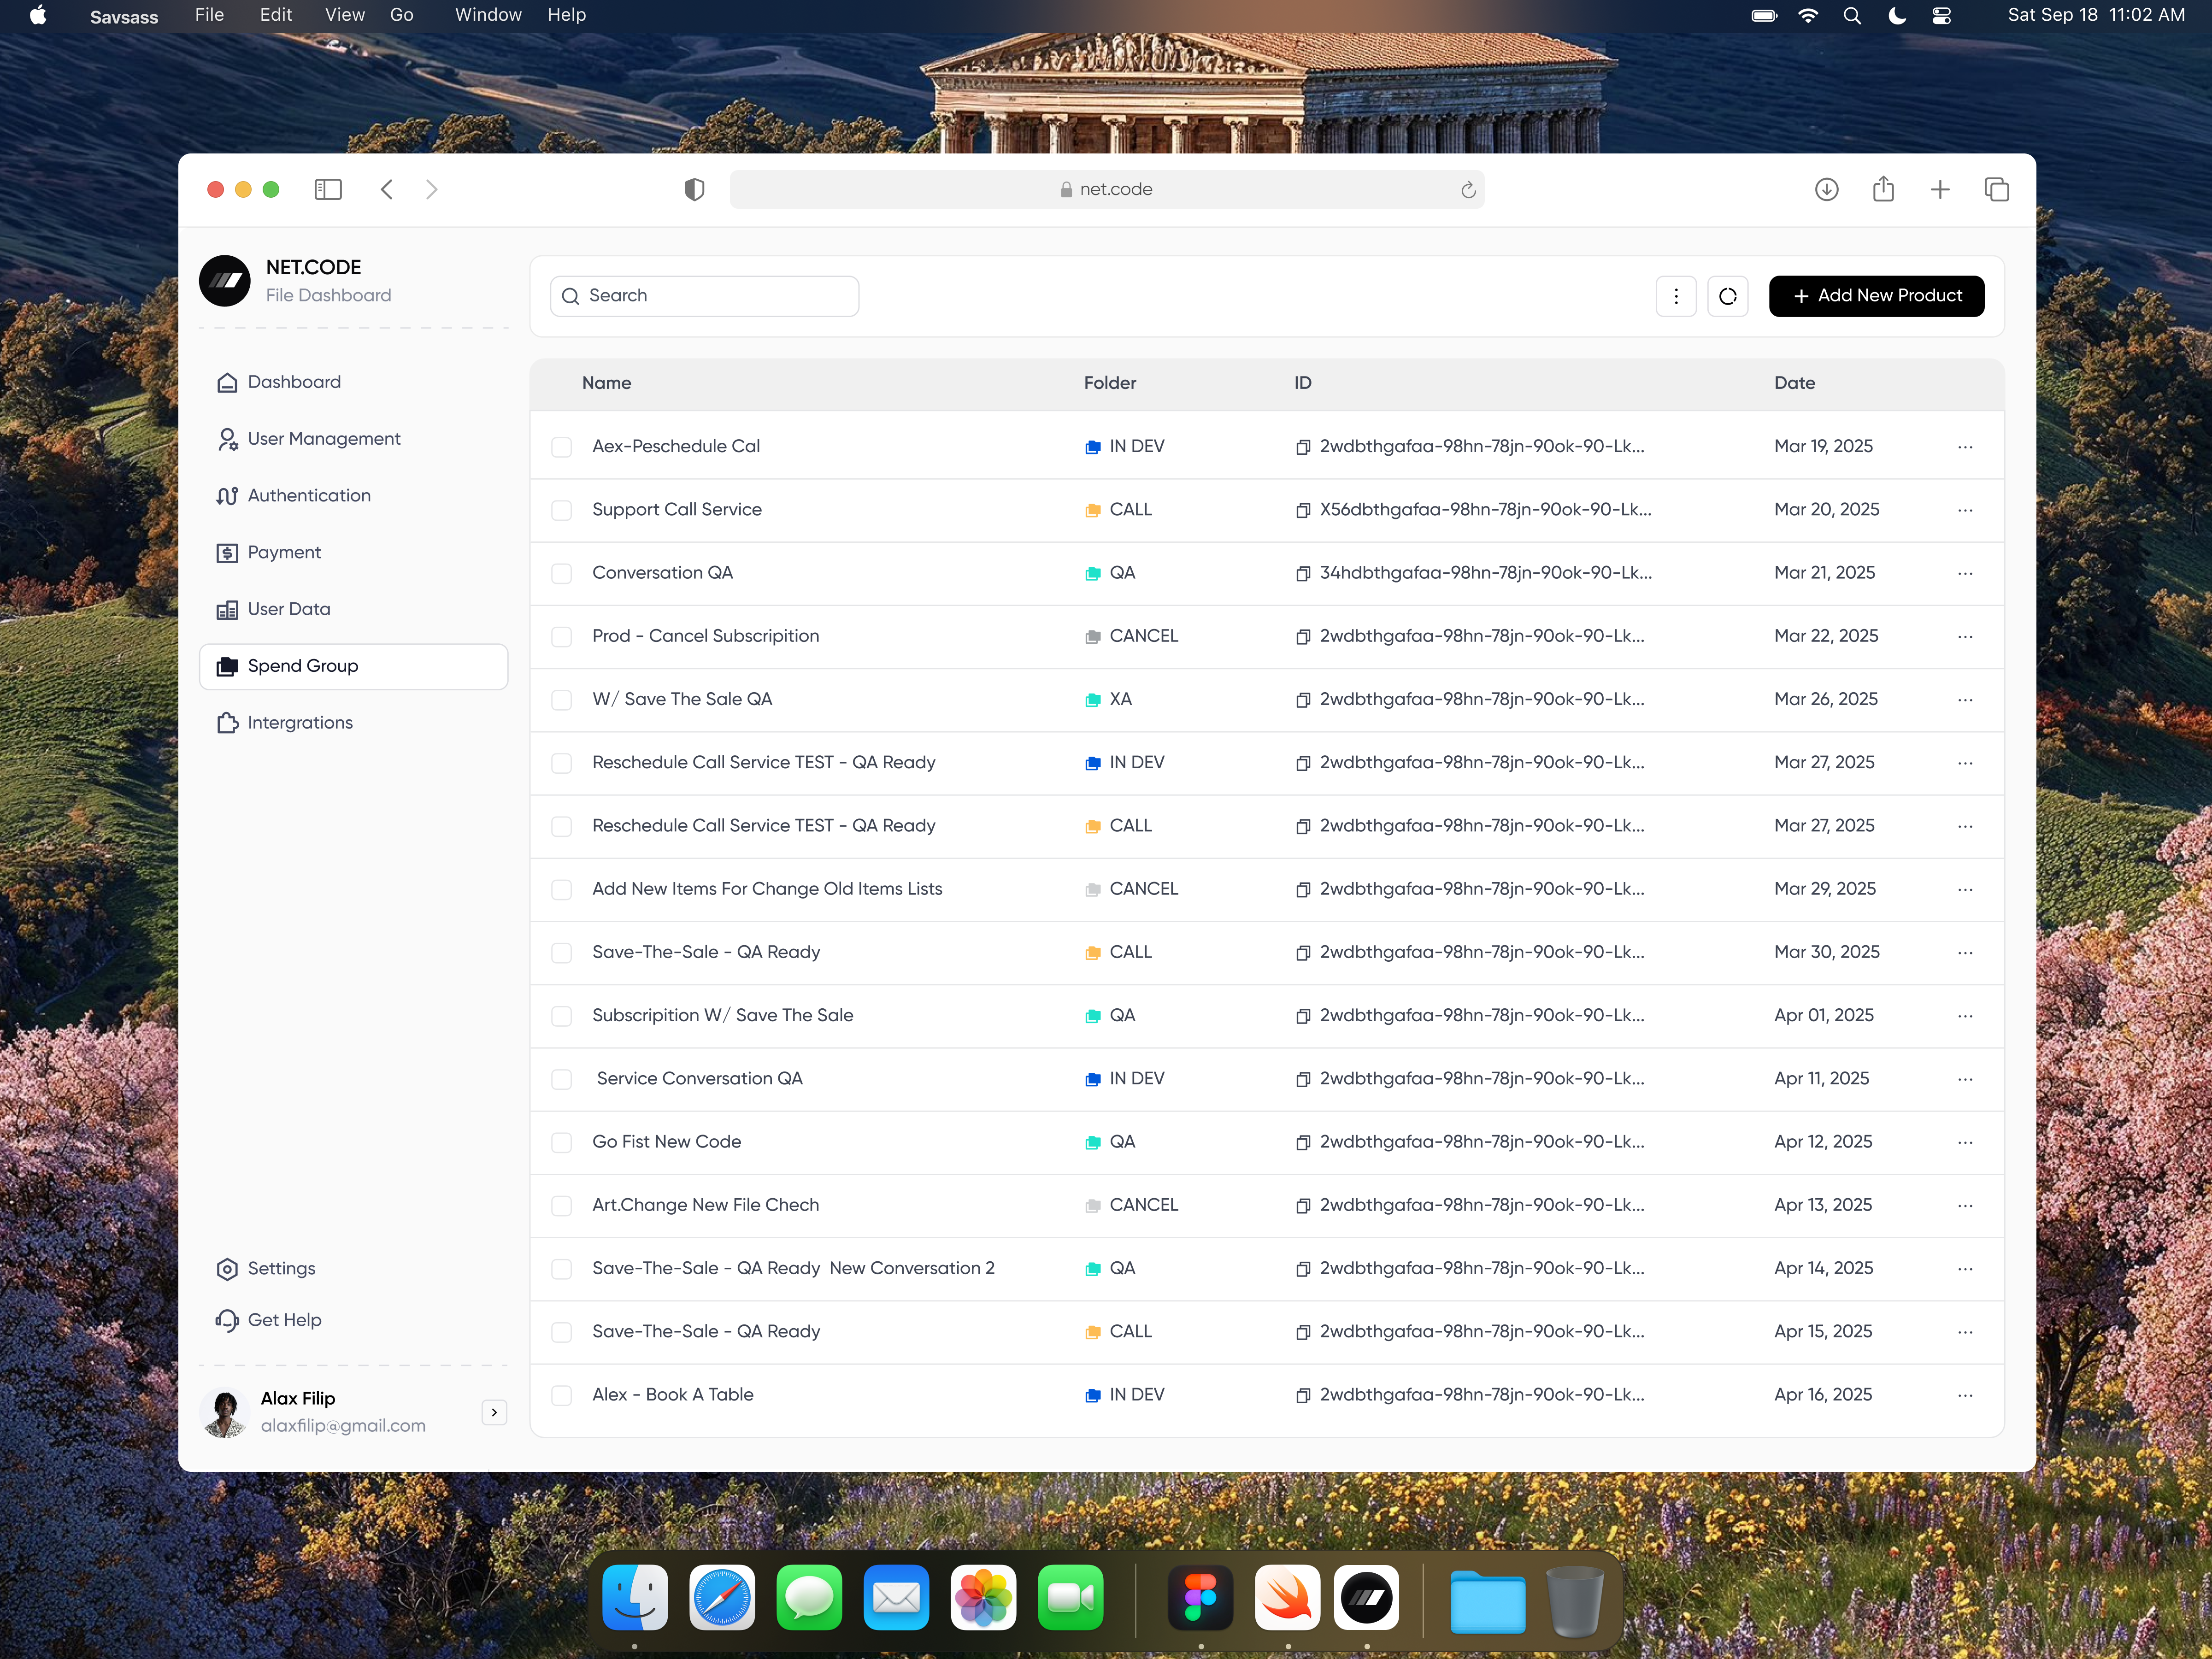Expand the Alax Filip account chevron
Viewport: 2212px width, 1659px height.
click(494, 1412)
